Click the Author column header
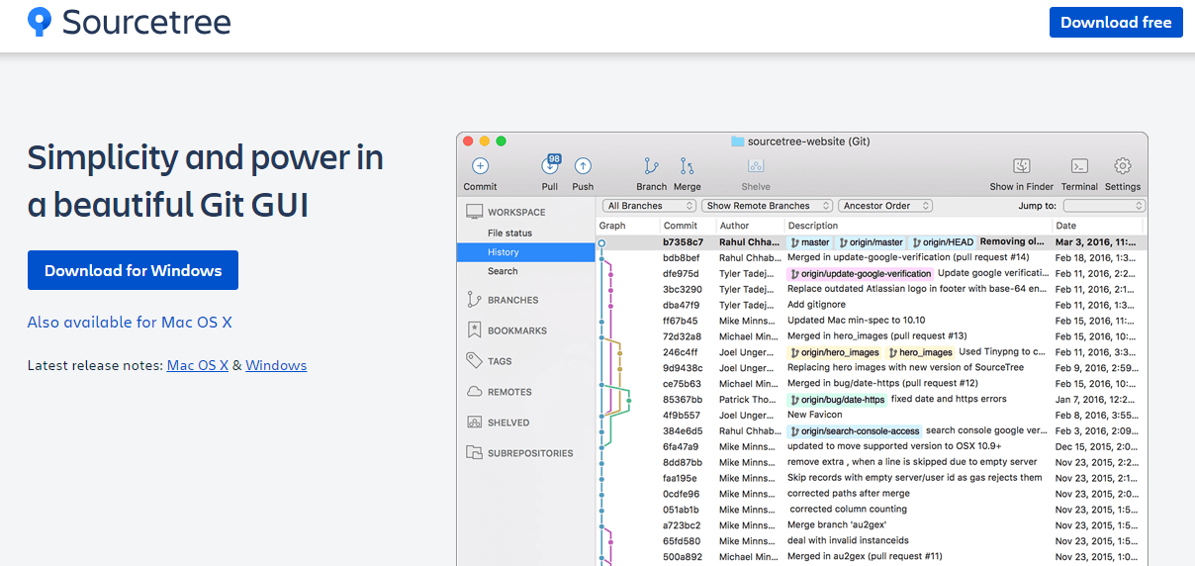 (734, 226)
